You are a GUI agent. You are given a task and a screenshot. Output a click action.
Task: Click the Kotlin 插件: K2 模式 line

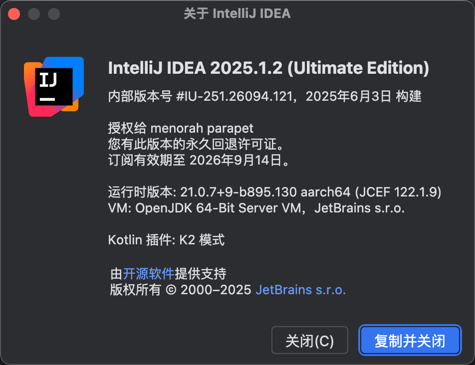[166, 240]
